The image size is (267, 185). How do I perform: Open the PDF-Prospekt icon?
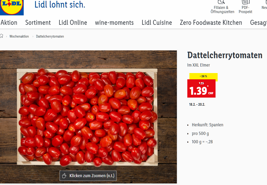point(246,2)
